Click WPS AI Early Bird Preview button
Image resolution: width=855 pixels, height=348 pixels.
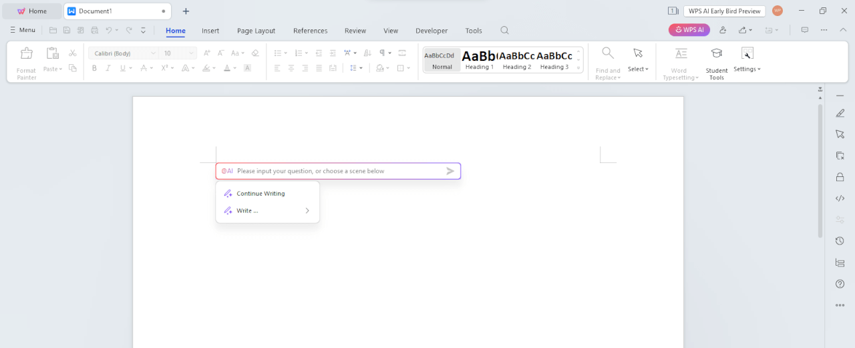click(x=724, y=11)
